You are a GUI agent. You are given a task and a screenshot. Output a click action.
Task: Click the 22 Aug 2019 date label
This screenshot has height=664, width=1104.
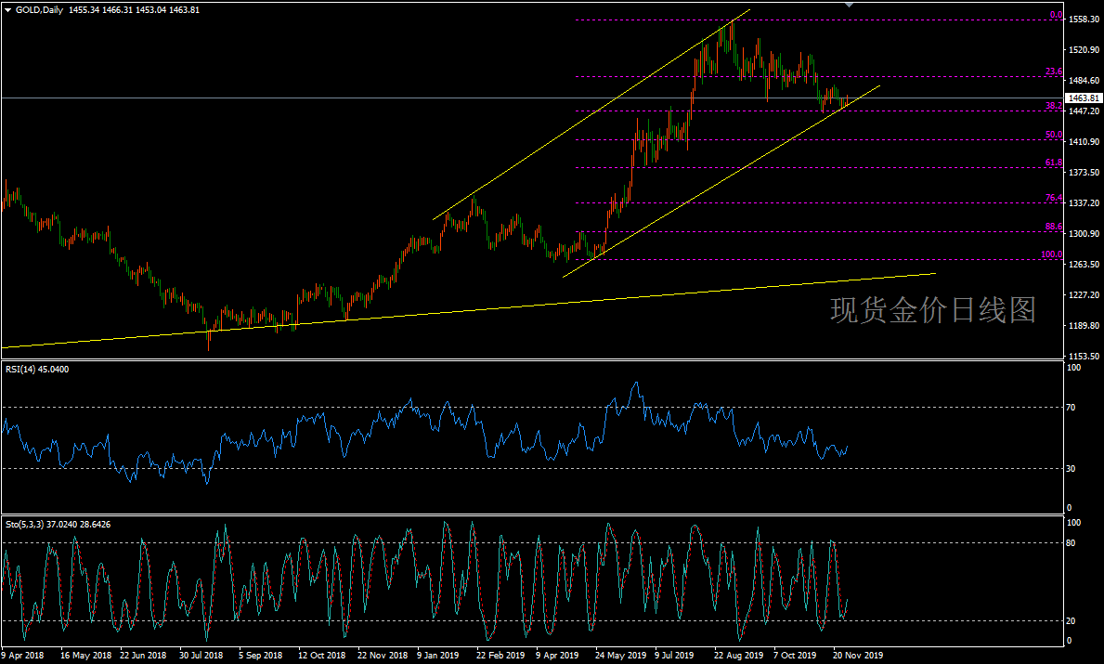[x=738, y=656]
